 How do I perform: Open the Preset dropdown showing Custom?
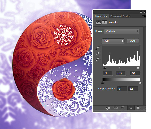(122, 31)
